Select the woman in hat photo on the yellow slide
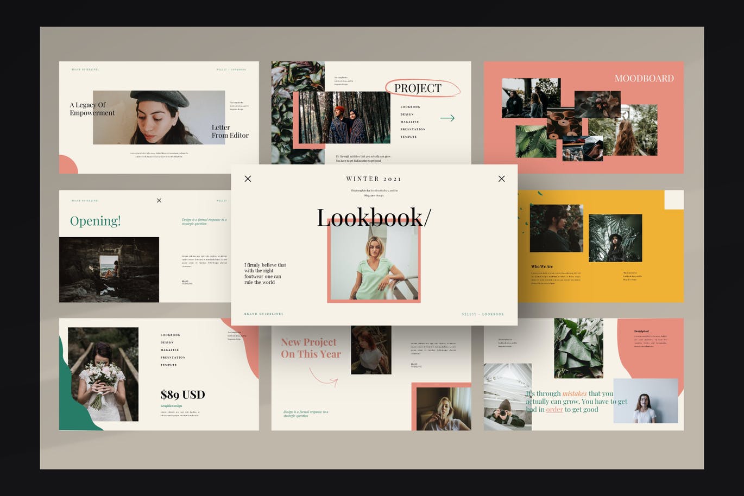The image size is (744, 496). click(615, 238)
